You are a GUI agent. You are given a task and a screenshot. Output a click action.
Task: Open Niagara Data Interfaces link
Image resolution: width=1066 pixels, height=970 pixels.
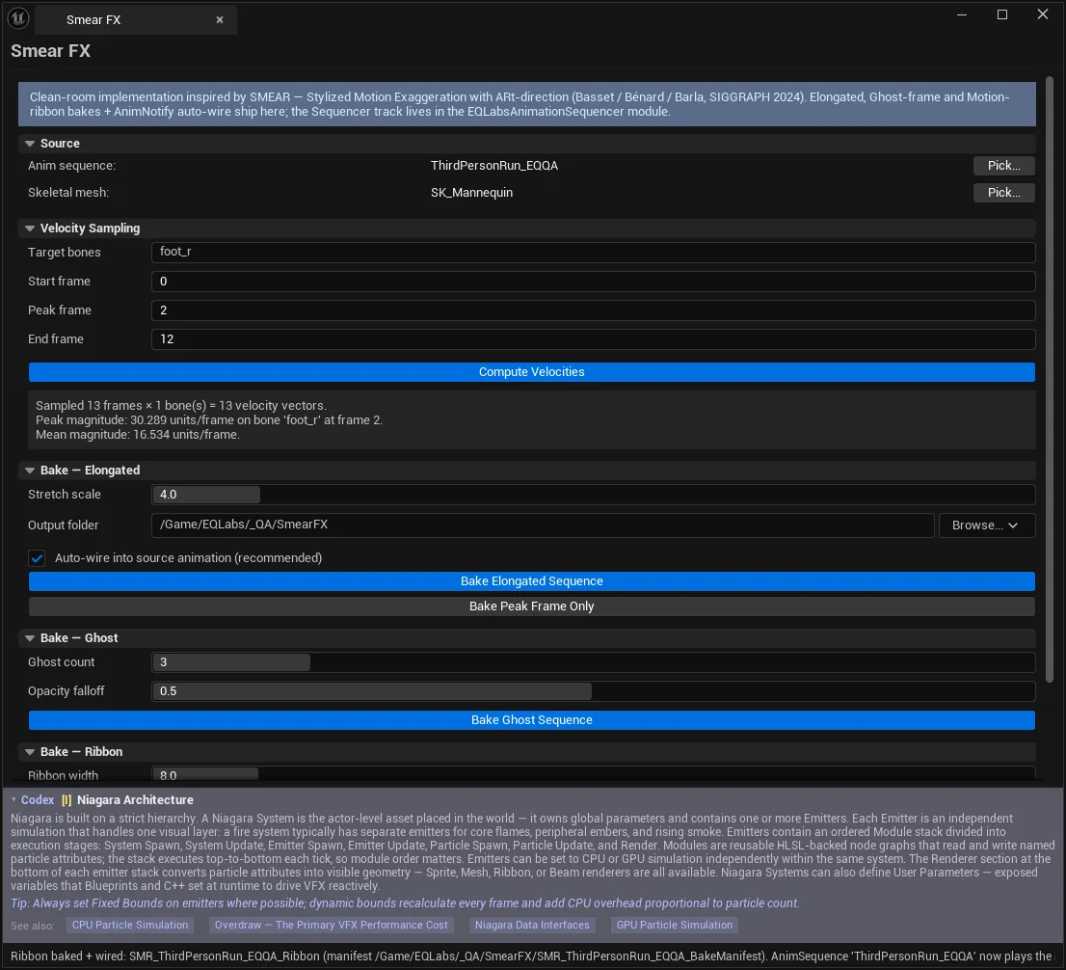(x=532, y=925)
